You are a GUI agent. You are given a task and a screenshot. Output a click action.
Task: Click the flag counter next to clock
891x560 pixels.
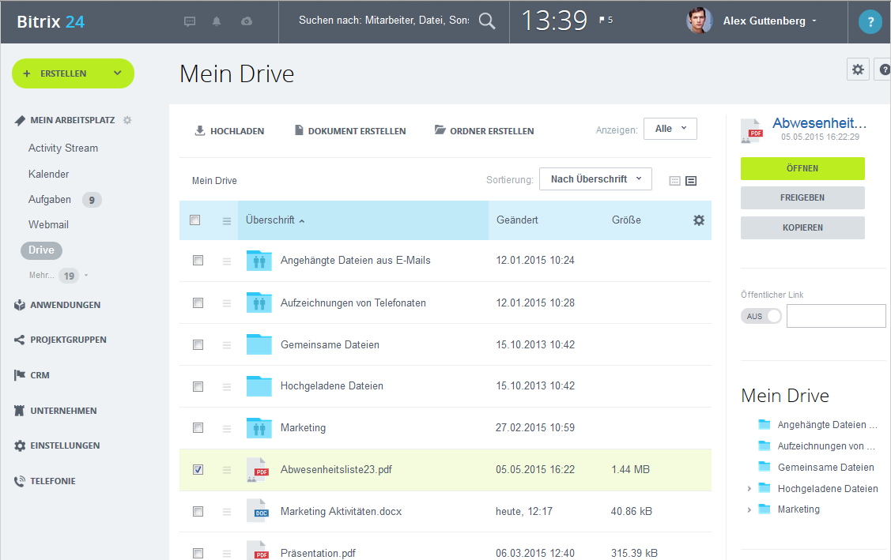point(606,20)
